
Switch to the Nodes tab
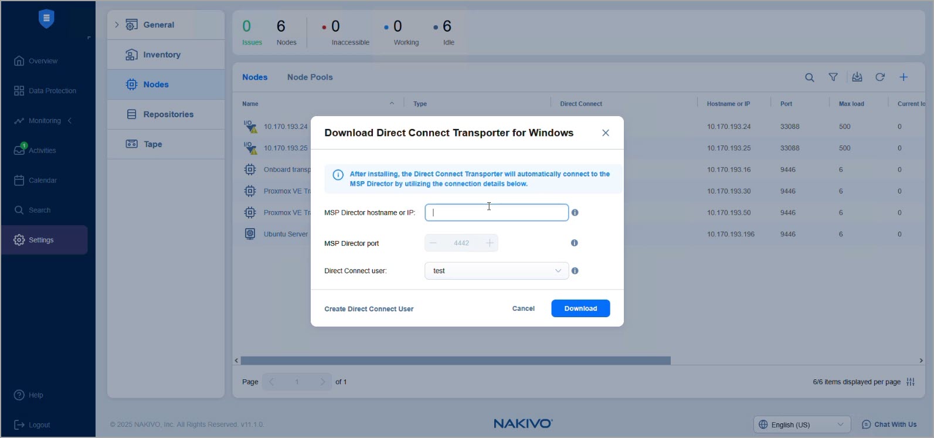point(254,77)
